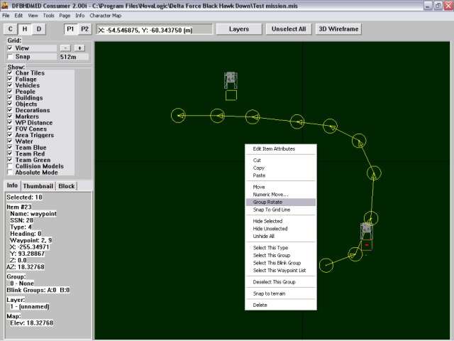This screenshot has width=454, height=341.
Task: Click the leftmost waypoint circle on path
Action: pyautogui.click(x=179, y=115)
